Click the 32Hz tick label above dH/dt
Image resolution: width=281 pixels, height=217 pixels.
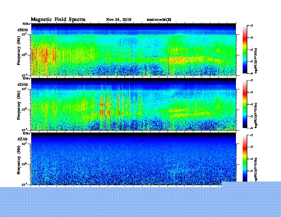tap(26, 24)
